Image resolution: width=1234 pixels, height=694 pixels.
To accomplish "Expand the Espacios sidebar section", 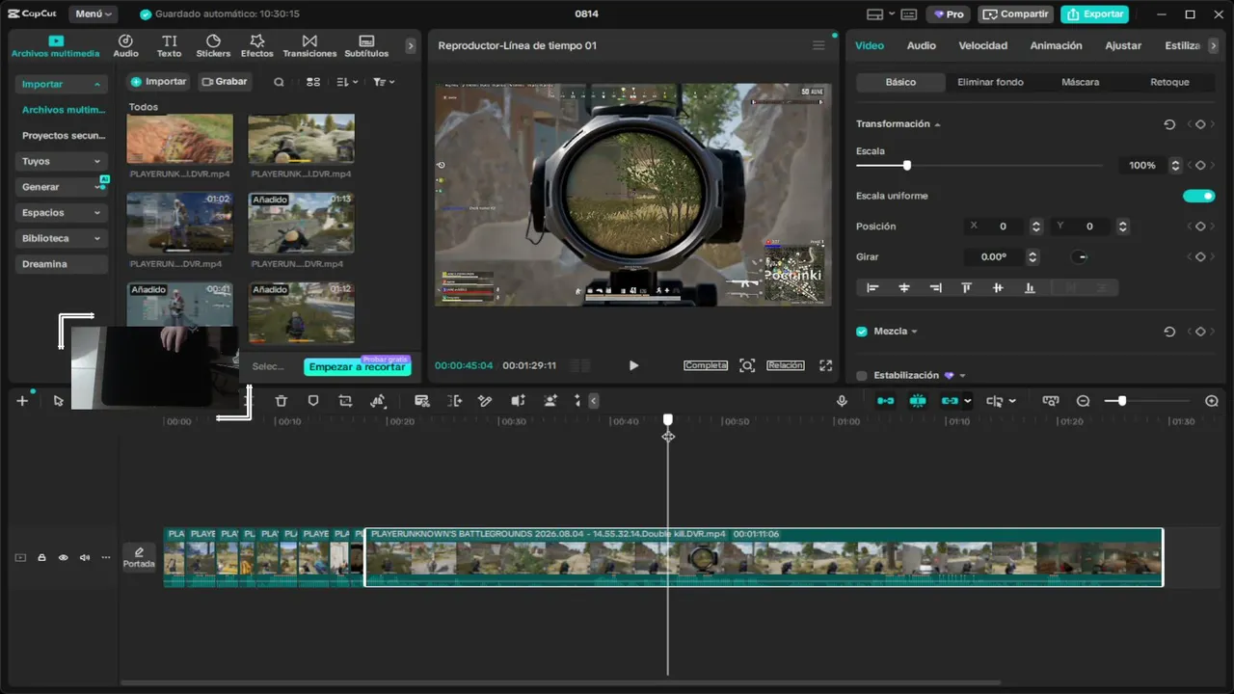I will [62, 213].
